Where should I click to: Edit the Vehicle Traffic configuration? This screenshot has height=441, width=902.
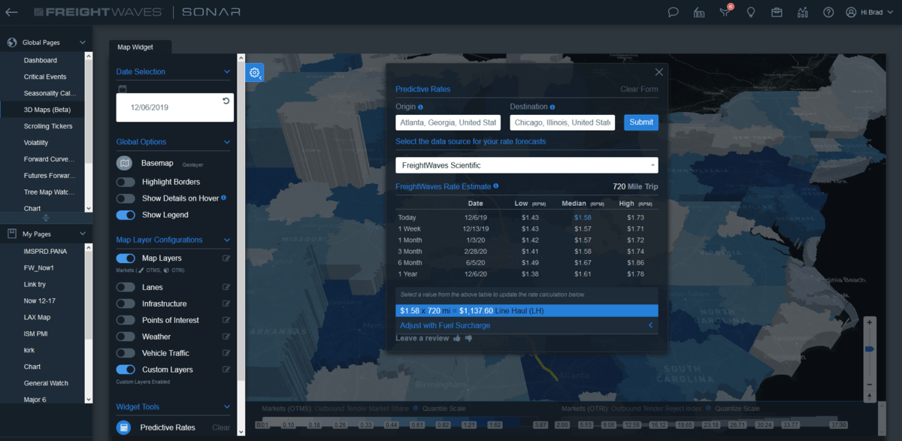coord(226,353)
